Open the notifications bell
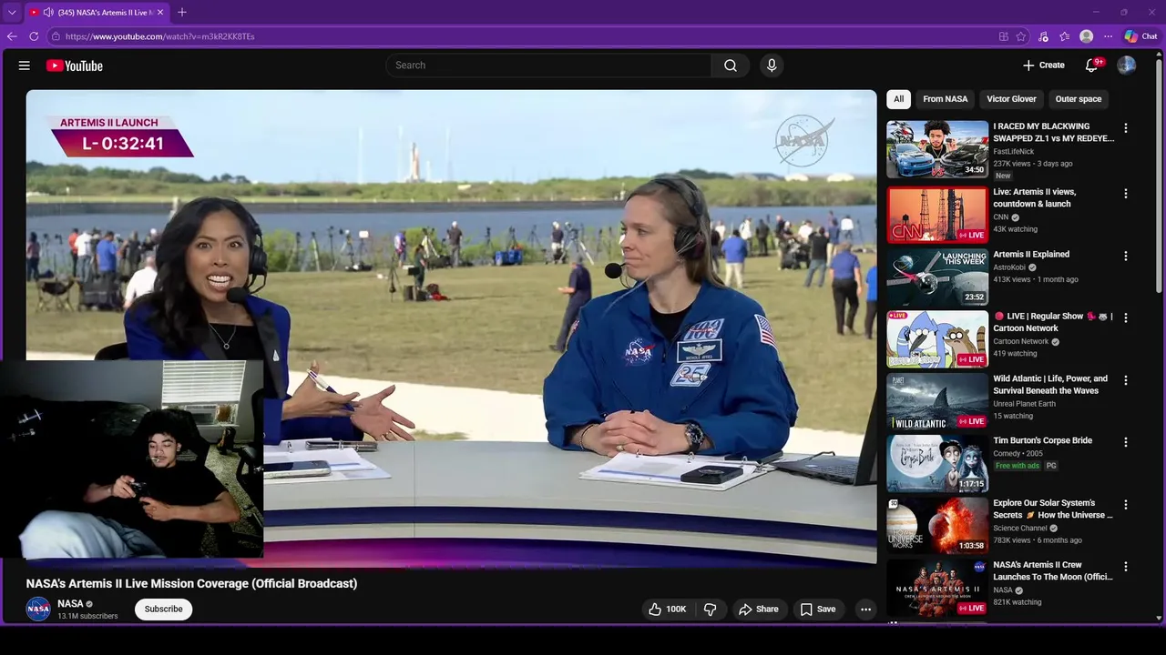This screenshot has width=1166, height=655. coord(1091,65)
